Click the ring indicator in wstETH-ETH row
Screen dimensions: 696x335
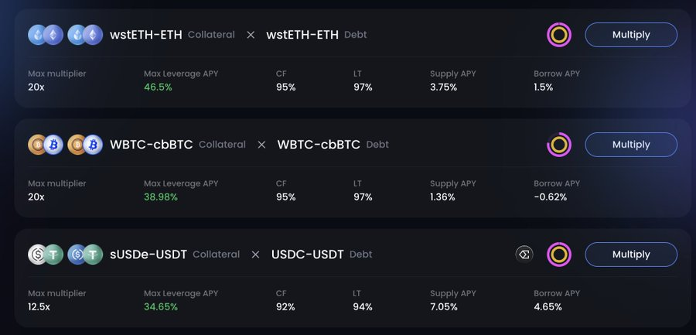[559, 35]
